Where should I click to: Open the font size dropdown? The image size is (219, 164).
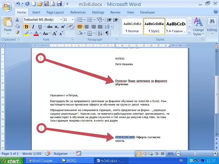pos(72,20)
